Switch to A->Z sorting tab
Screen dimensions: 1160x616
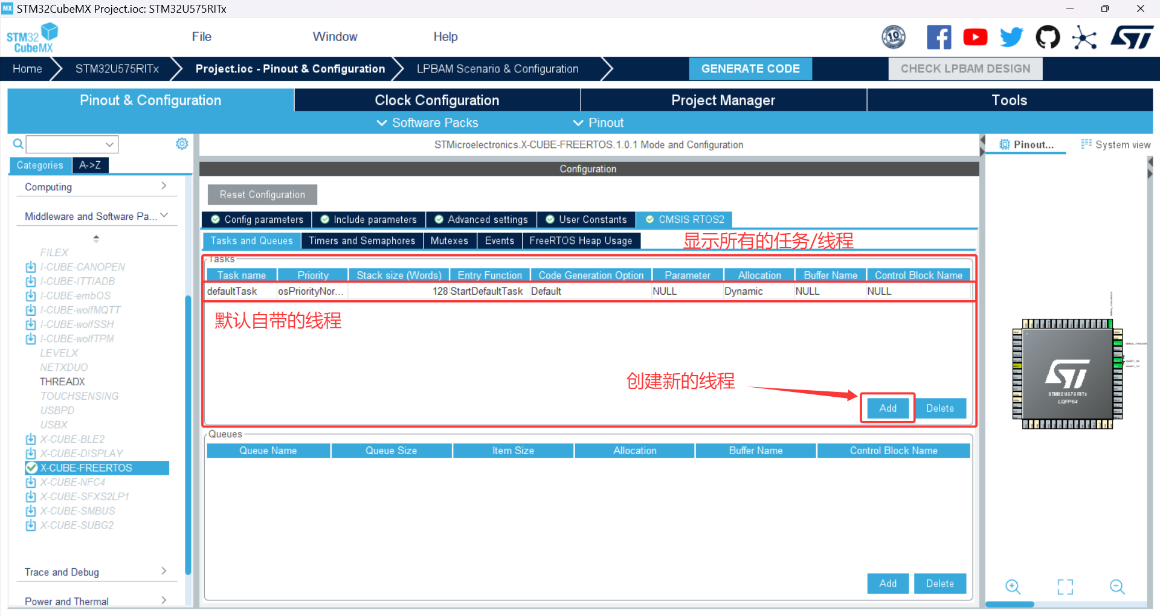pyautogui.click(x=90, y=165)
